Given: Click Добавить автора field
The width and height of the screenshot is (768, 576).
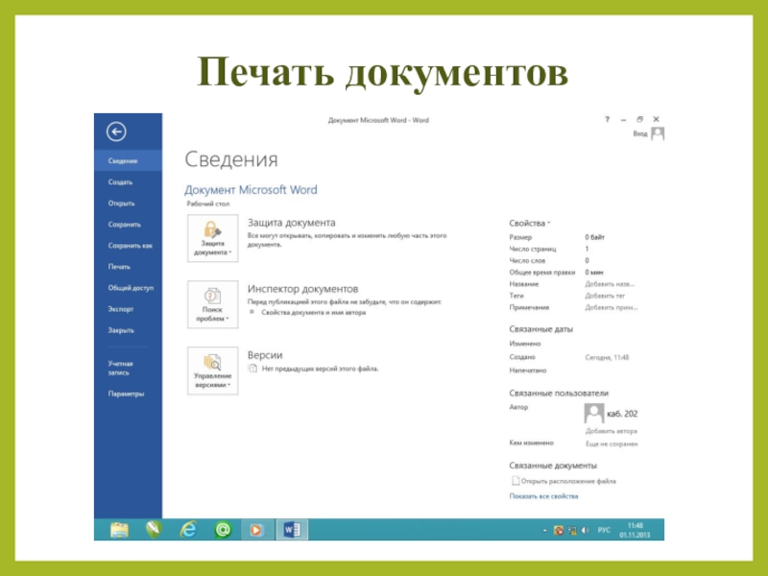Looking at the screenshot, I should (612, 431).
